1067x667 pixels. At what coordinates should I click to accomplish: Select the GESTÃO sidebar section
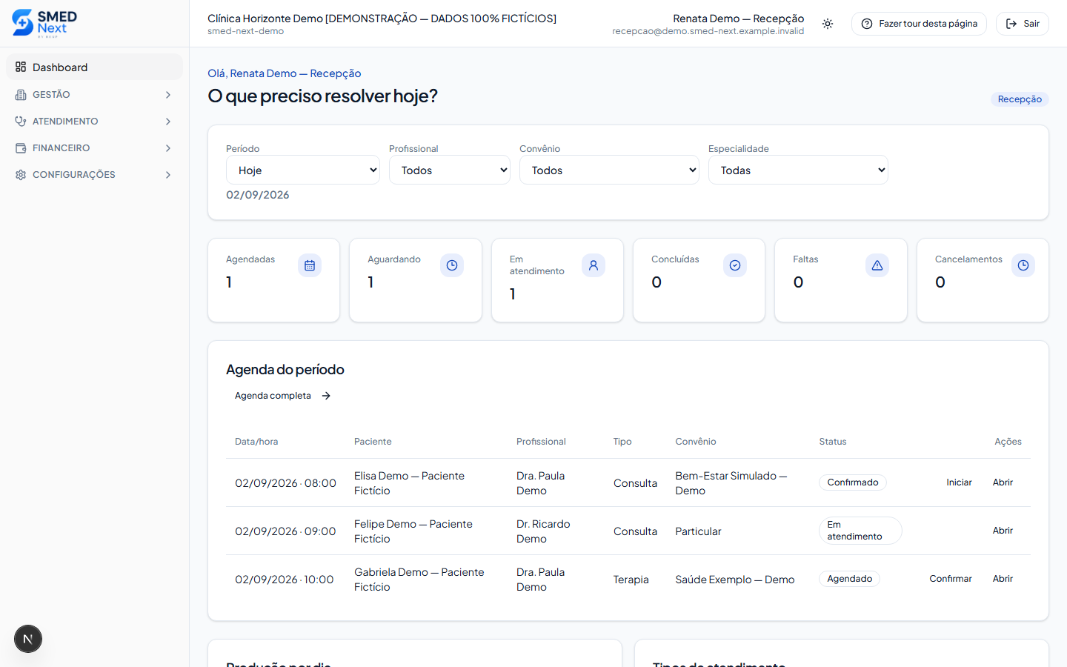pyautogui.click(x=94, y=95)
